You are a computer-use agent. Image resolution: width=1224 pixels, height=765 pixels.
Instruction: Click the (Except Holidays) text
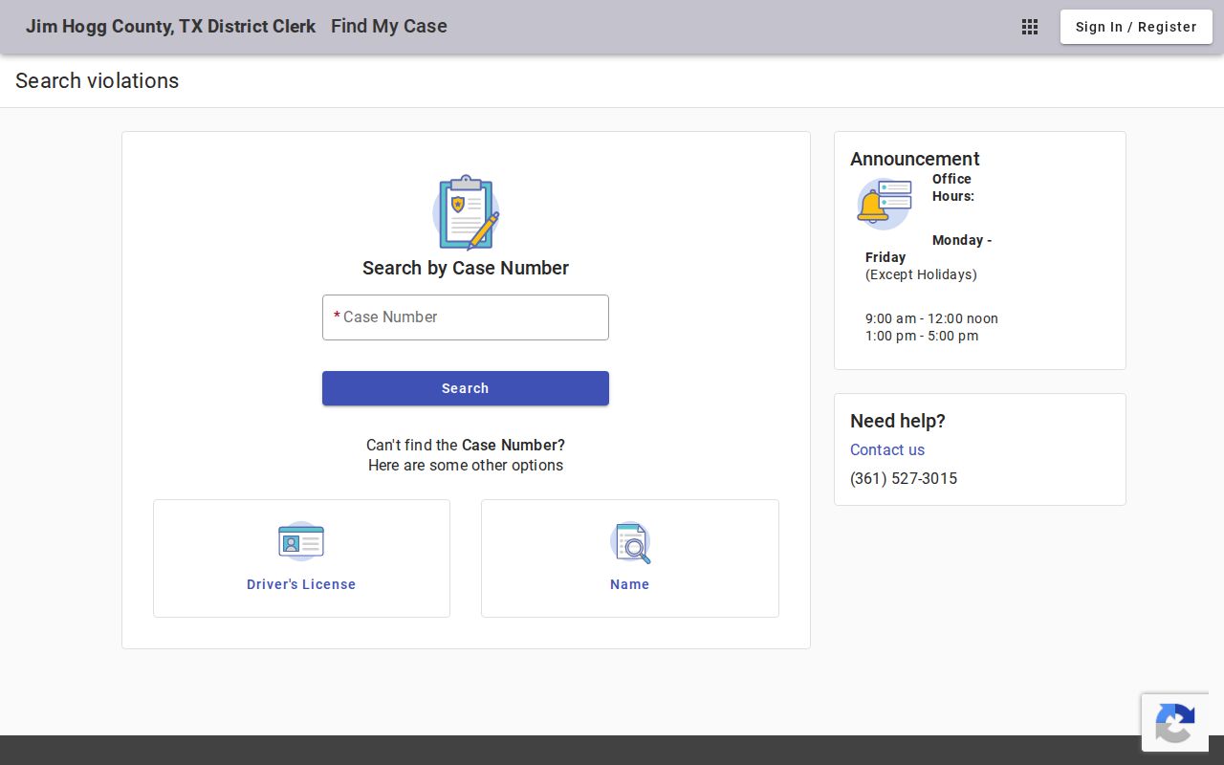921,274
